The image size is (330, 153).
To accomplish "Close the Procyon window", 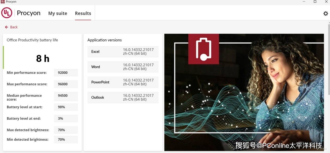I will click(x=326, y=2).
